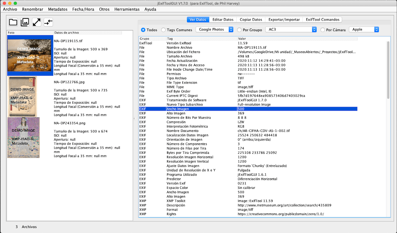Click the open folder icon to load a directory
This screenshot has height=233, width=397.
(13, 22)
